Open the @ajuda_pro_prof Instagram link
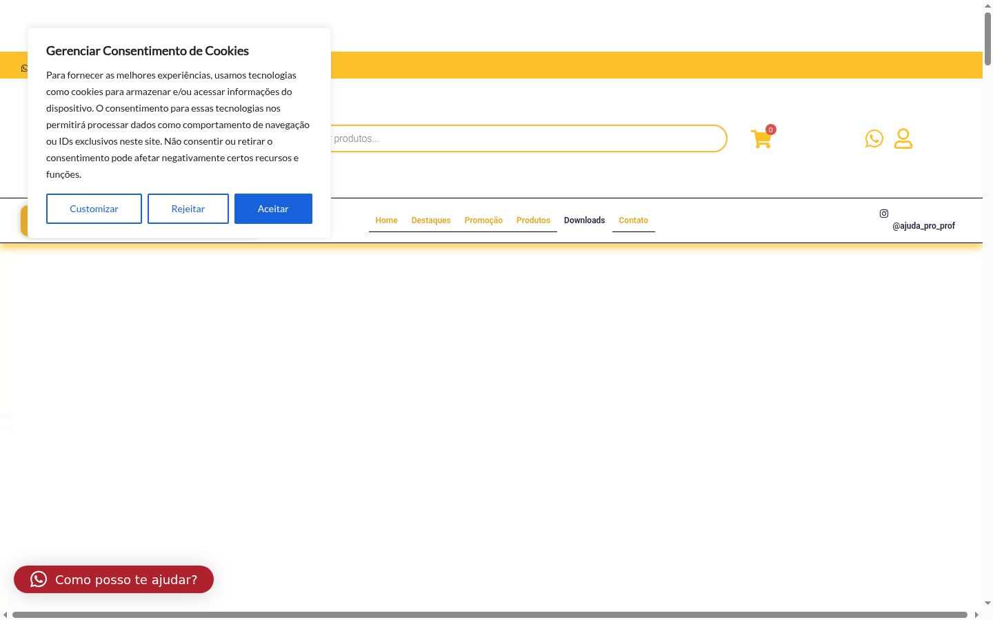Image resolution: width=993 pixels, height=620 pixels. point(923,226)
